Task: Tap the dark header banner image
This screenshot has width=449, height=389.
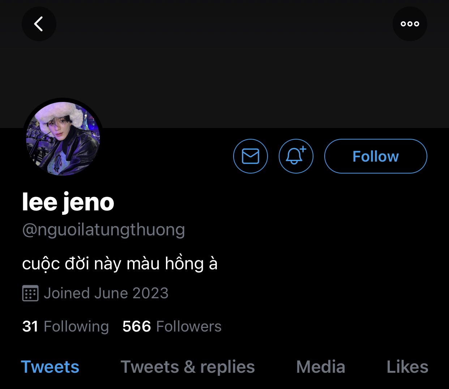Action: pos(224,72)
